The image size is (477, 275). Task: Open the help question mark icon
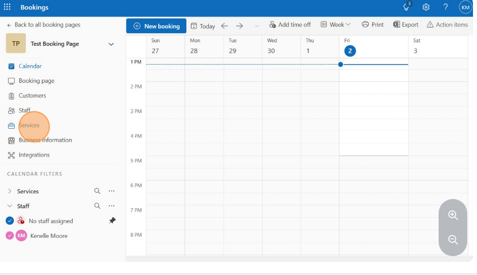(x=445, y=7)
